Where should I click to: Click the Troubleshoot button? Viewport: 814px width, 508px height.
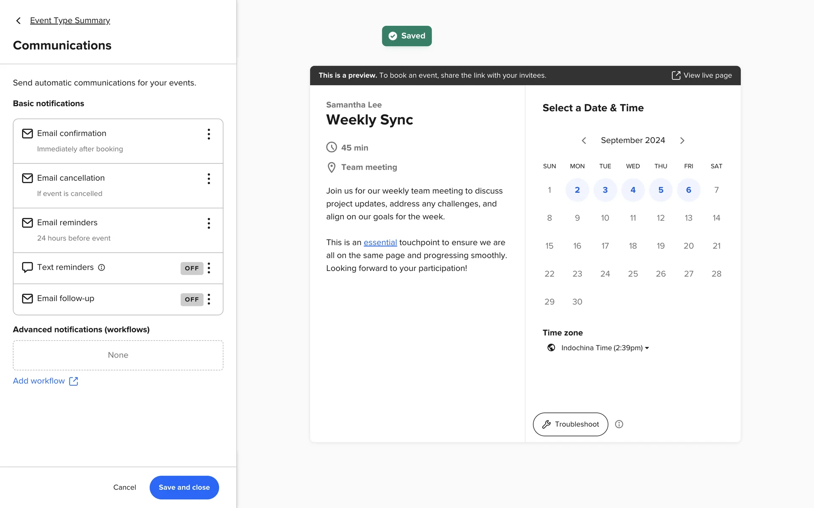(570, 424)
